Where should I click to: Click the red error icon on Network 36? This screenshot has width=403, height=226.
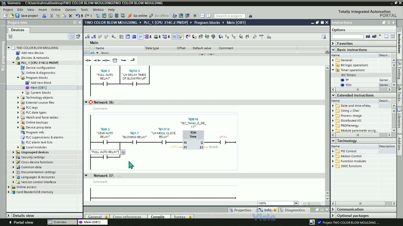[x=91, y=102]
